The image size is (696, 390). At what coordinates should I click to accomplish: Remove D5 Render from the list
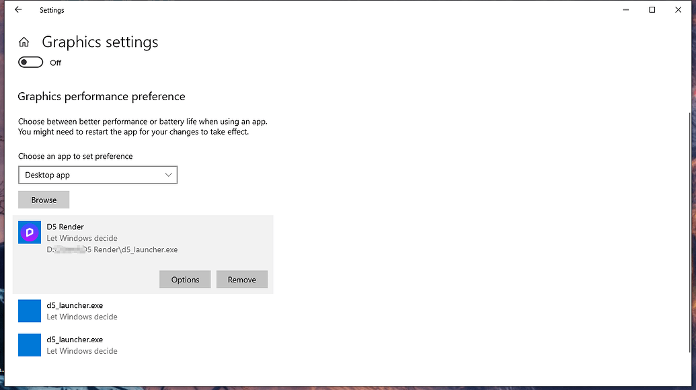(242, 280)
